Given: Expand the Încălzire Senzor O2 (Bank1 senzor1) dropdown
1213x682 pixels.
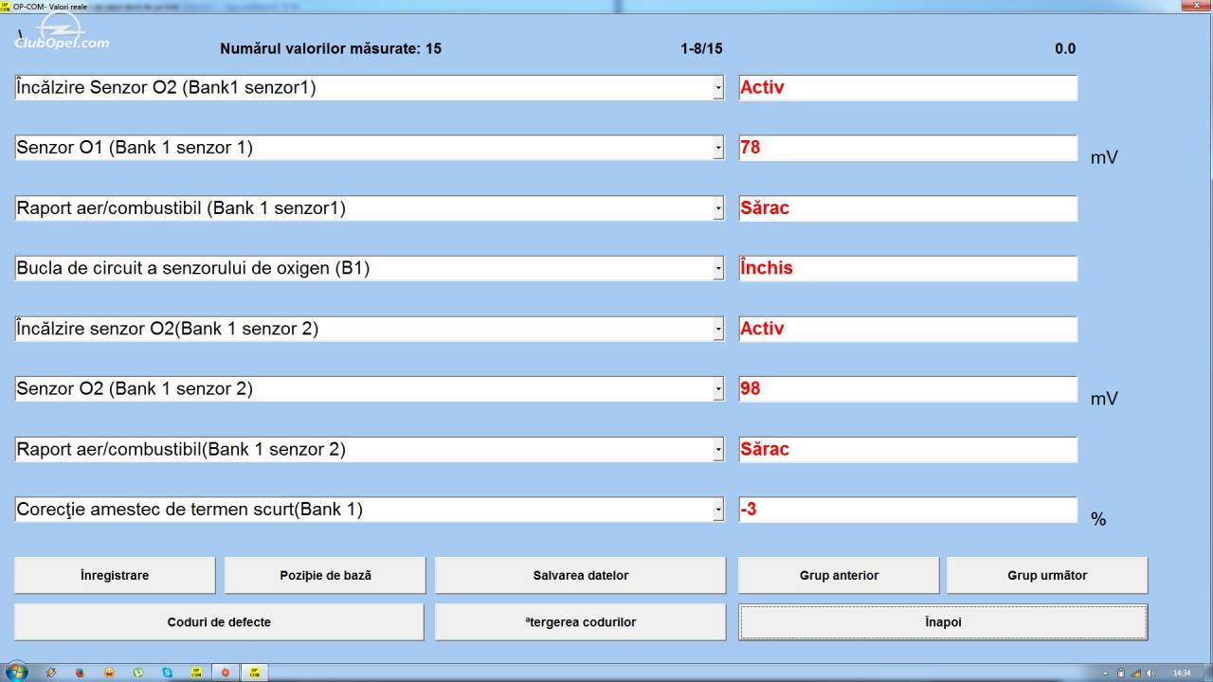Looking at the screenshot, I should (x=718, y=88).
